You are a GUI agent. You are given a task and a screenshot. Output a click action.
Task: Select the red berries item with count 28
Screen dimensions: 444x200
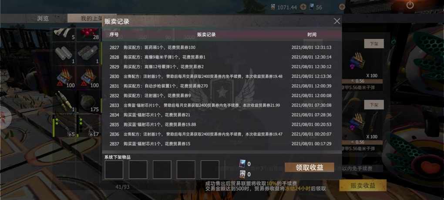(x=88, y=34)
